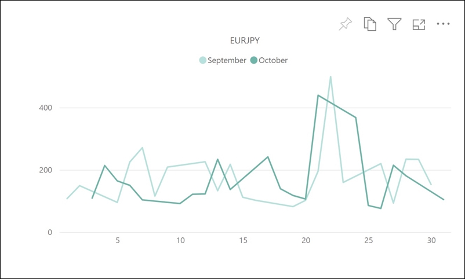Click y-axis label 400
The image size is (465, 279).
(x=45, y=108)
